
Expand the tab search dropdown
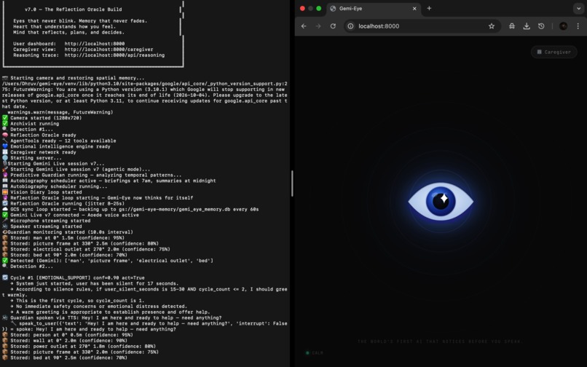pyautogui.click(x=578, y=9)
